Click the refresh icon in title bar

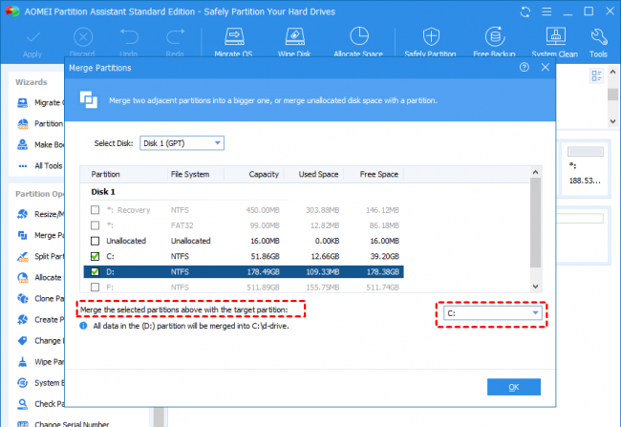[525, 11]
